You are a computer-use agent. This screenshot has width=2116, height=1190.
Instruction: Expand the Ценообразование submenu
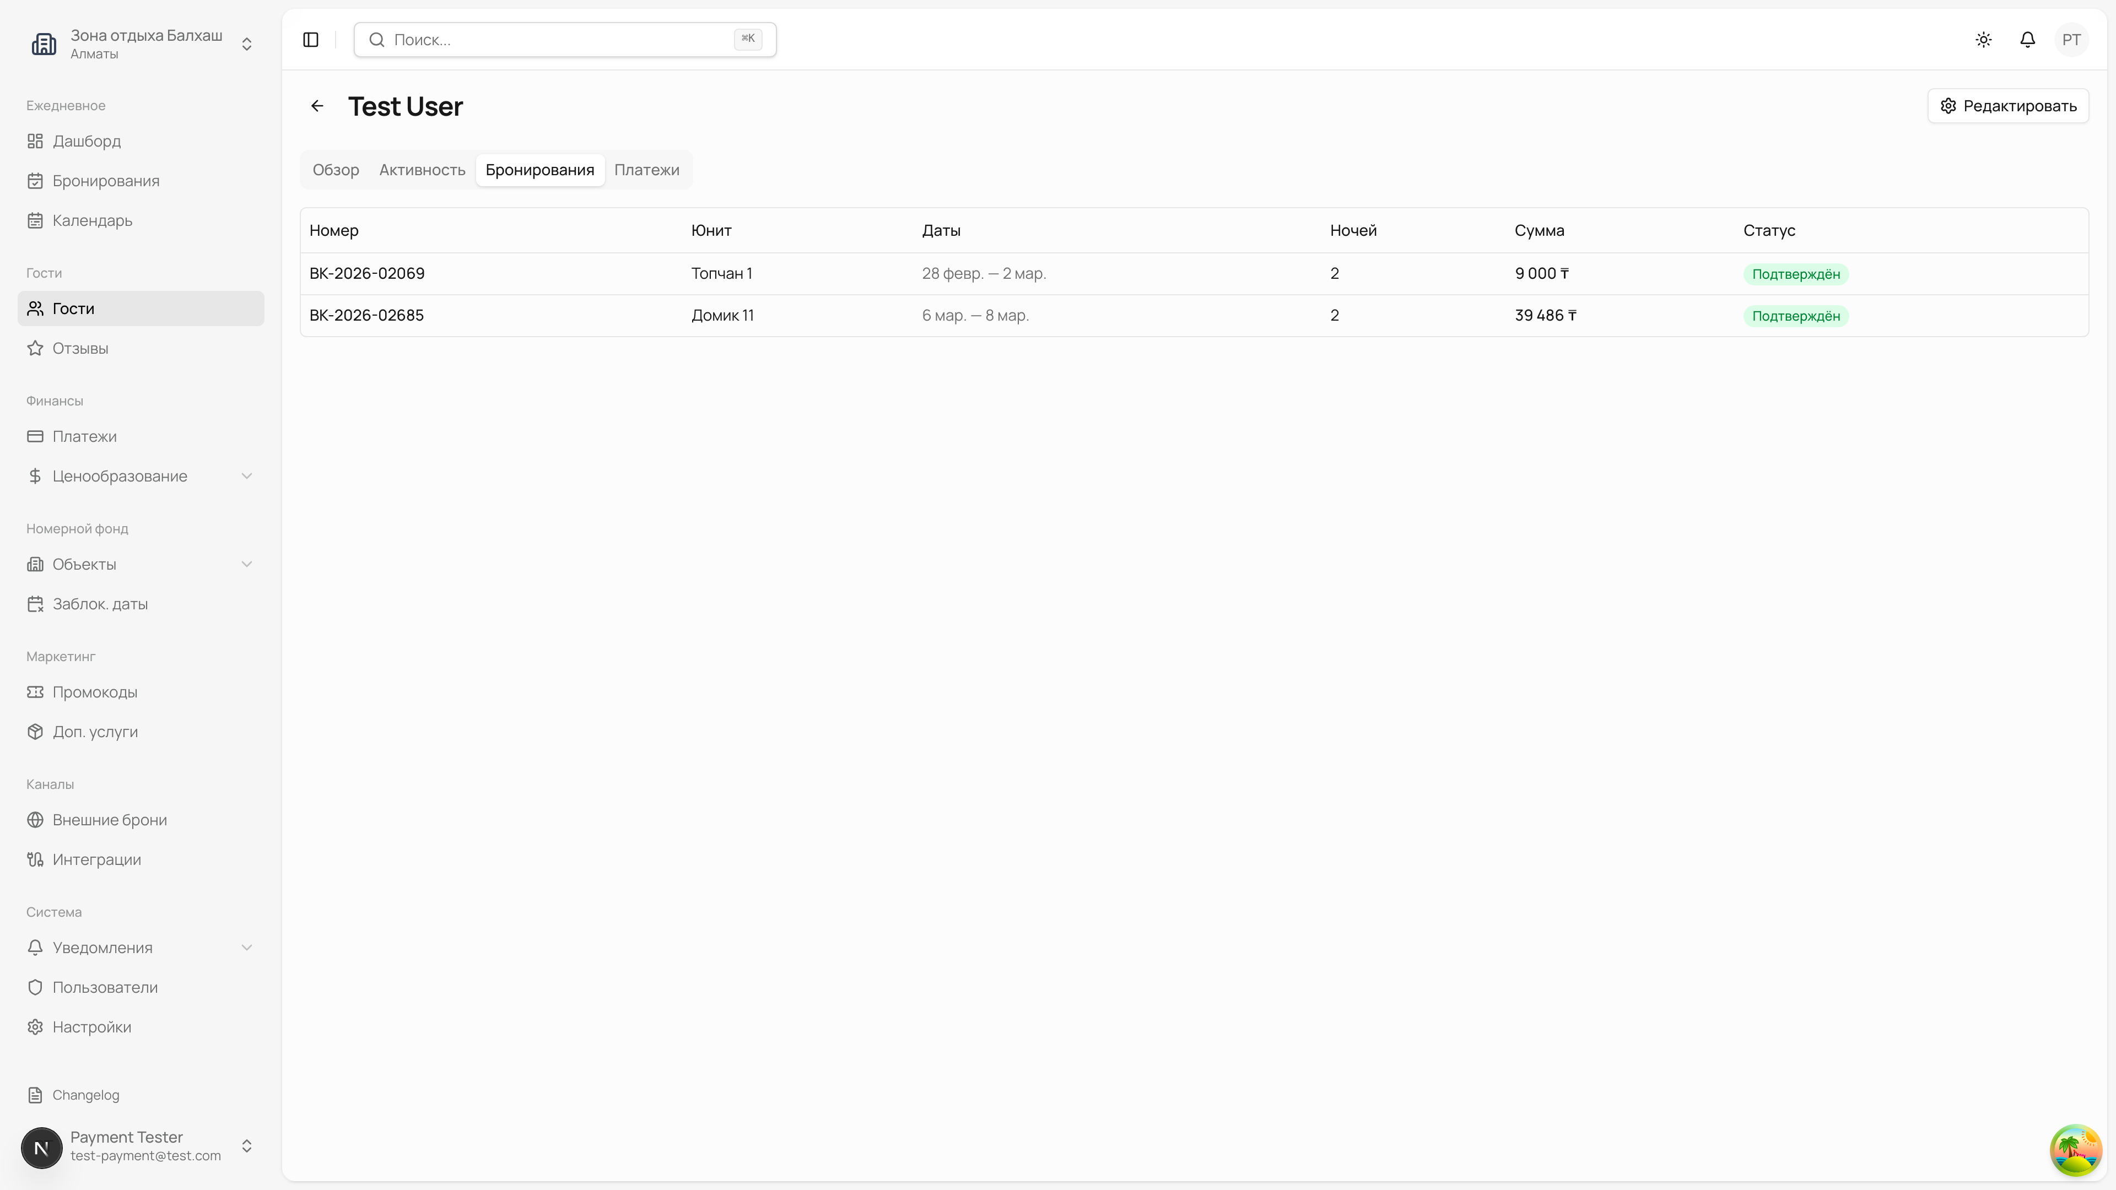(246, 477)
